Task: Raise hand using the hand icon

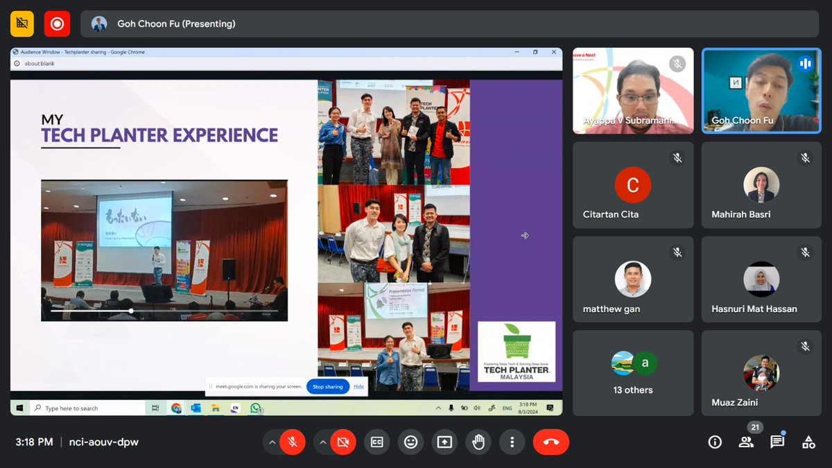Action: point(478,442)
